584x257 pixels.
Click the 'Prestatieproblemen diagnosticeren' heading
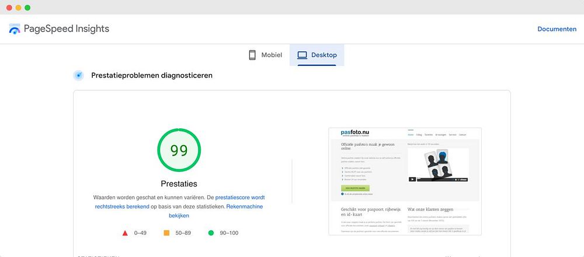click(x=152, y=76)
